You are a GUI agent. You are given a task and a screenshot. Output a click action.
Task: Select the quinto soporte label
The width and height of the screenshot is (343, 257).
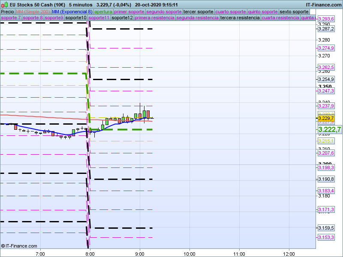pos(263,12)
